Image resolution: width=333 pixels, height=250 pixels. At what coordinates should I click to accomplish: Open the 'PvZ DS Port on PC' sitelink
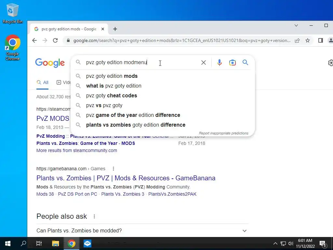coord(77,194)
